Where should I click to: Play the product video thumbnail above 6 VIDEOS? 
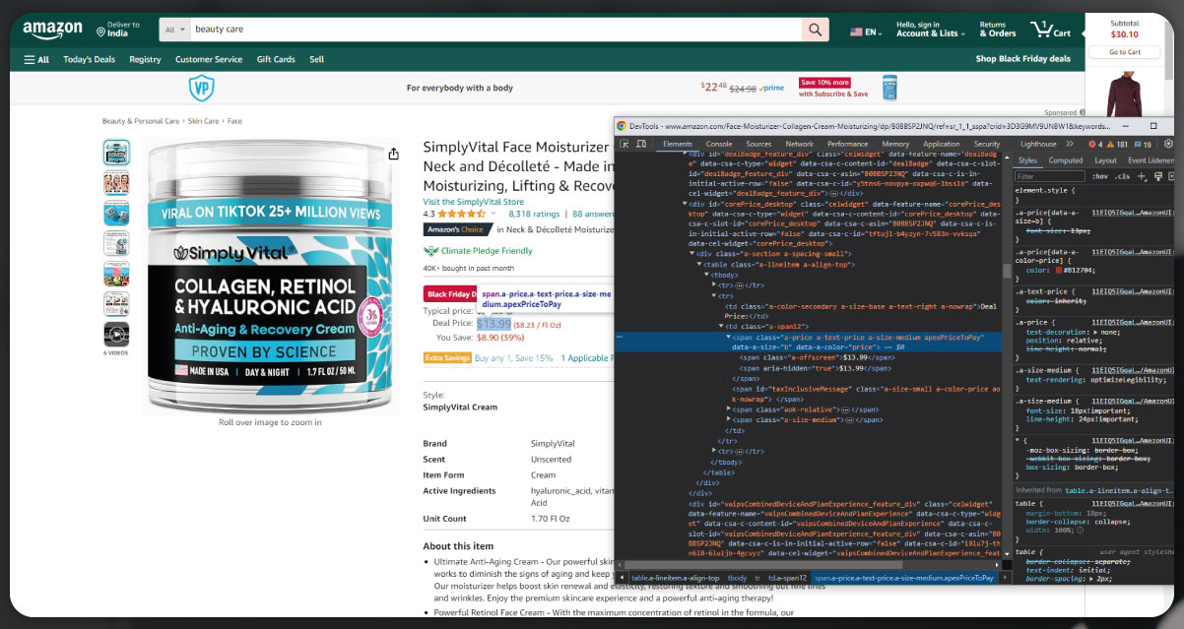pos(116,335)
